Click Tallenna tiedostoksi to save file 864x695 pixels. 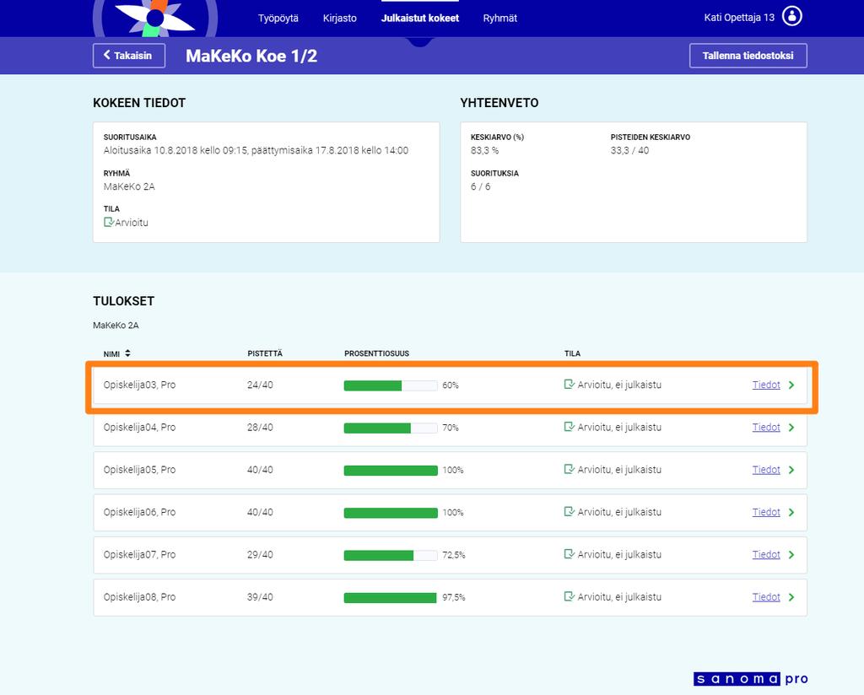[748, 56]
